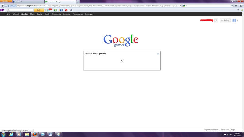The image size is (244, 137).
Task: Click Windows Media Player taskbar icon
Action: point(19,134)
